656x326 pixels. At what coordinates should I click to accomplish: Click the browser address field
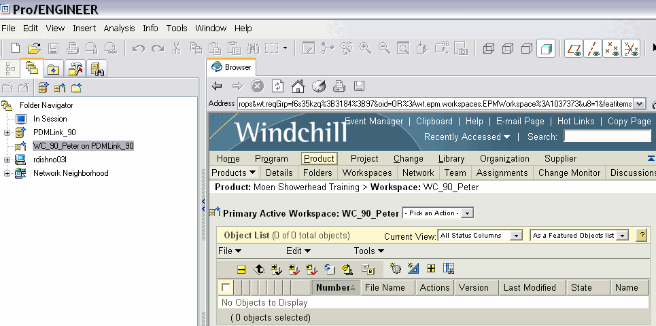click(x=435, y=104)
